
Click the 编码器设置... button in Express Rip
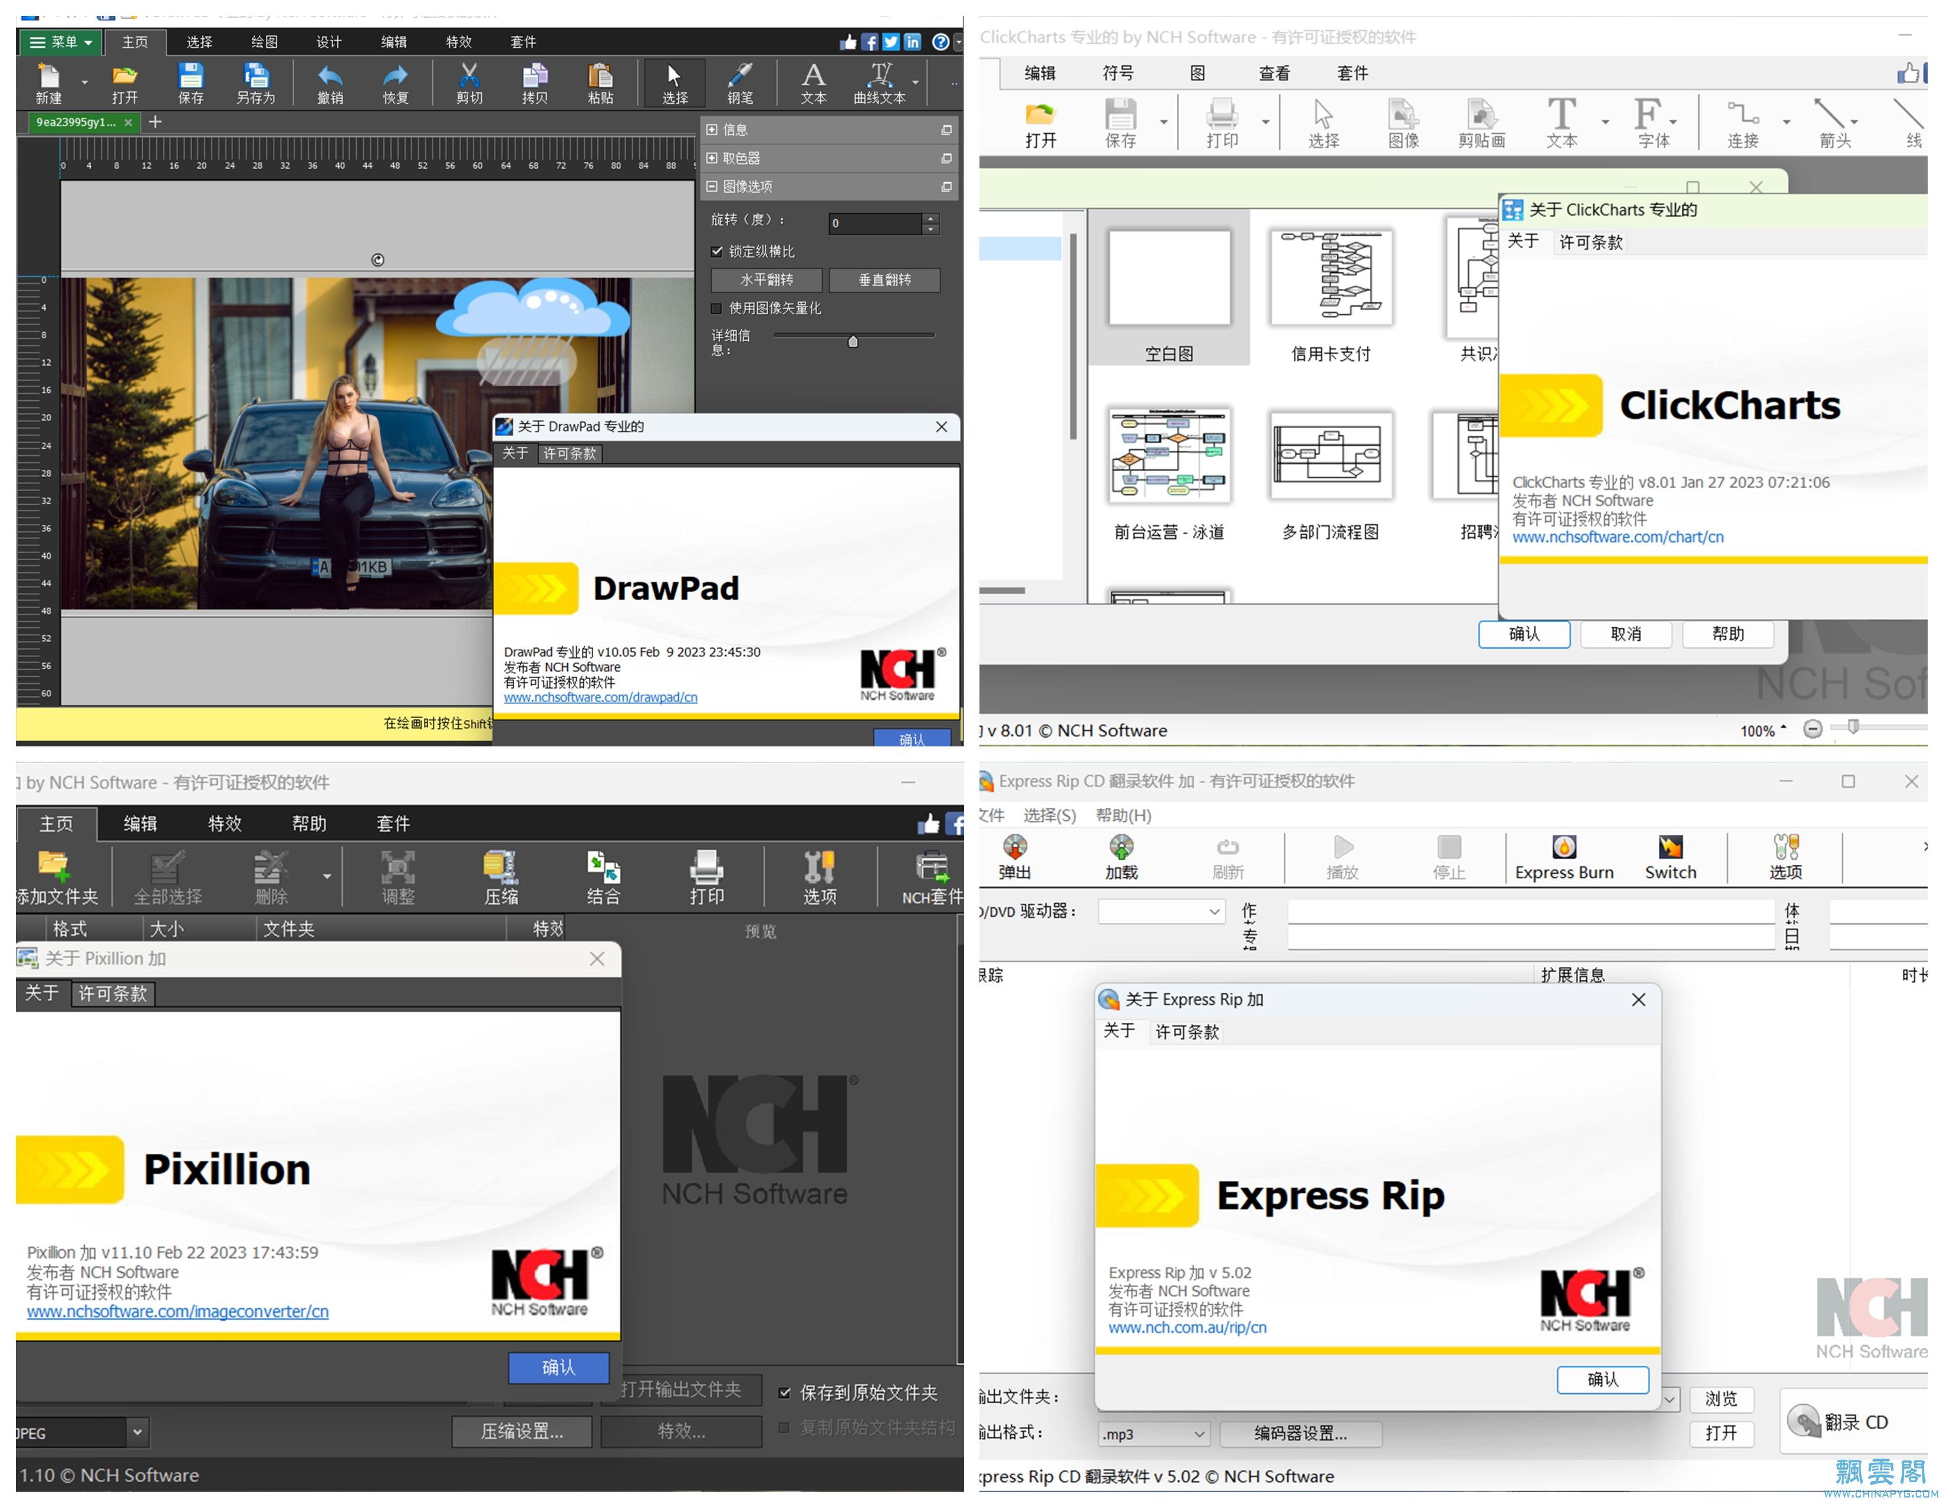1301,1434
